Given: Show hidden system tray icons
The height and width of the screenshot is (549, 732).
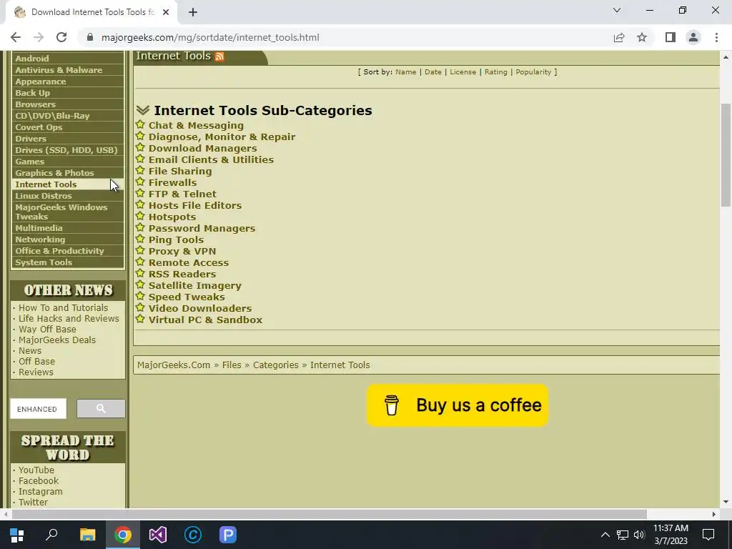Looking at the screenshot, I should click(x=605, y=535).
